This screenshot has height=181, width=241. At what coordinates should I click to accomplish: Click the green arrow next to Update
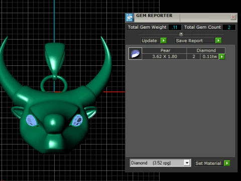click(x=163, y=41)
